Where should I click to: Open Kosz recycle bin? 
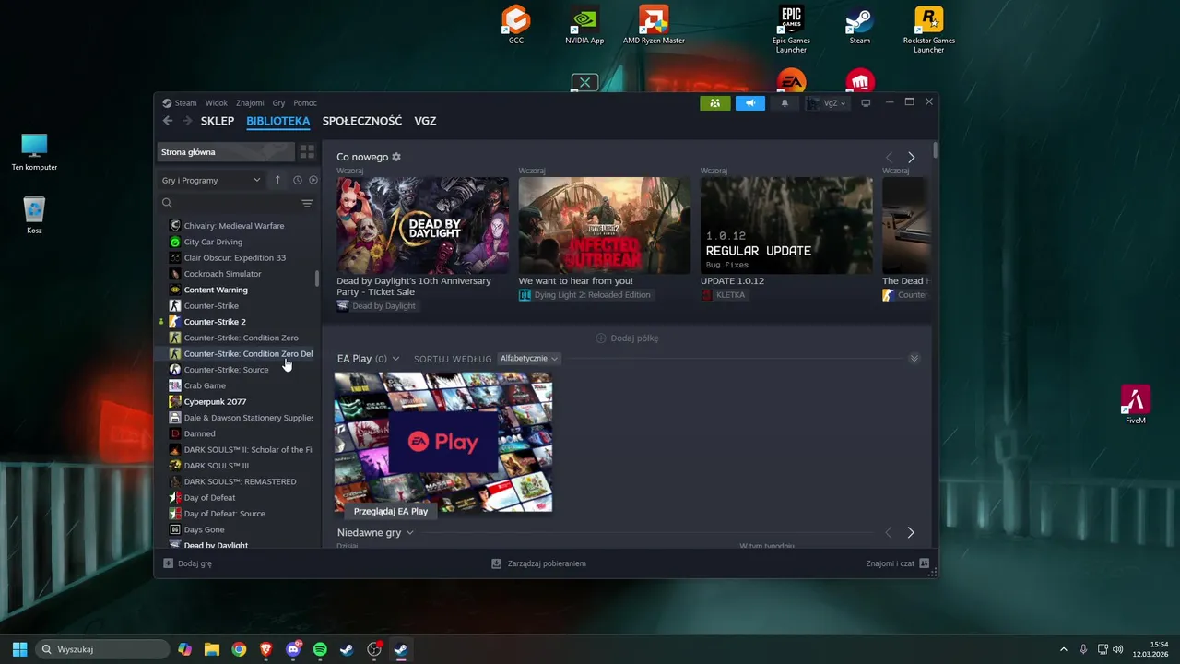(x=34, y=215)
